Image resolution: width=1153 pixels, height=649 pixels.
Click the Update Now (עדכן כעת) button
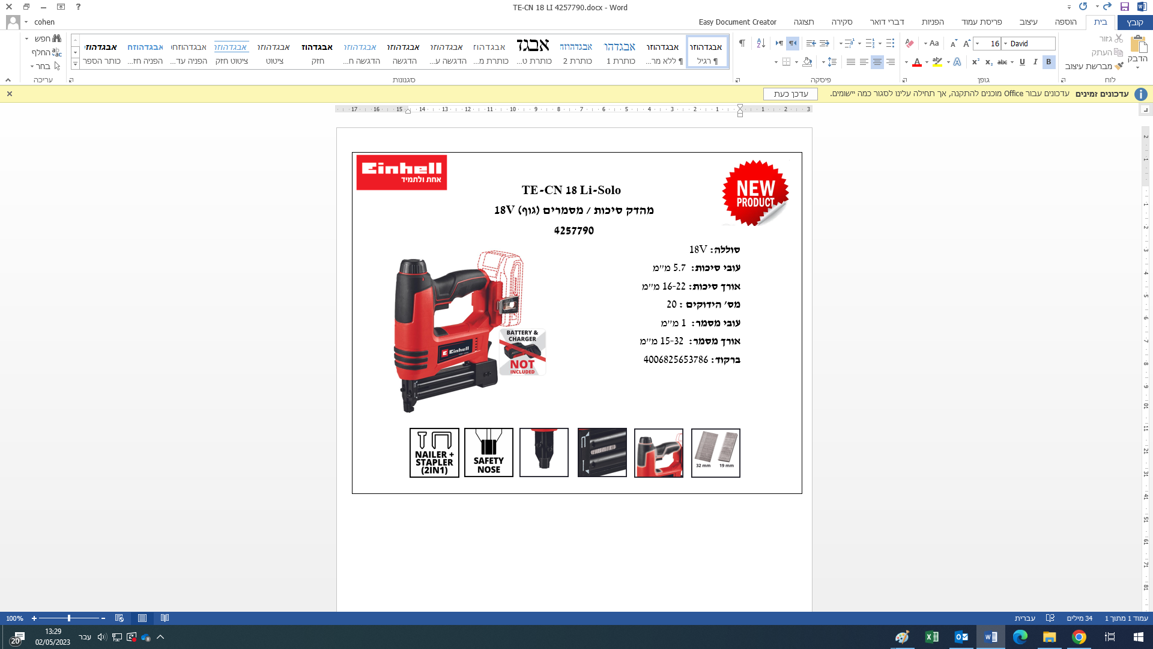pyautogui.click(x=790, y=94)
